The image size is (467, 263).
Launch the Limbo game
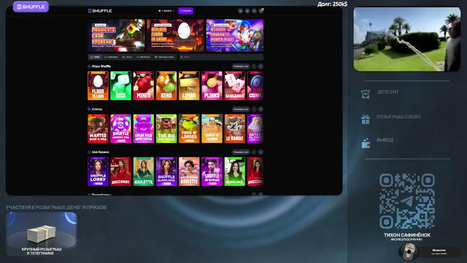click(189, 86)
